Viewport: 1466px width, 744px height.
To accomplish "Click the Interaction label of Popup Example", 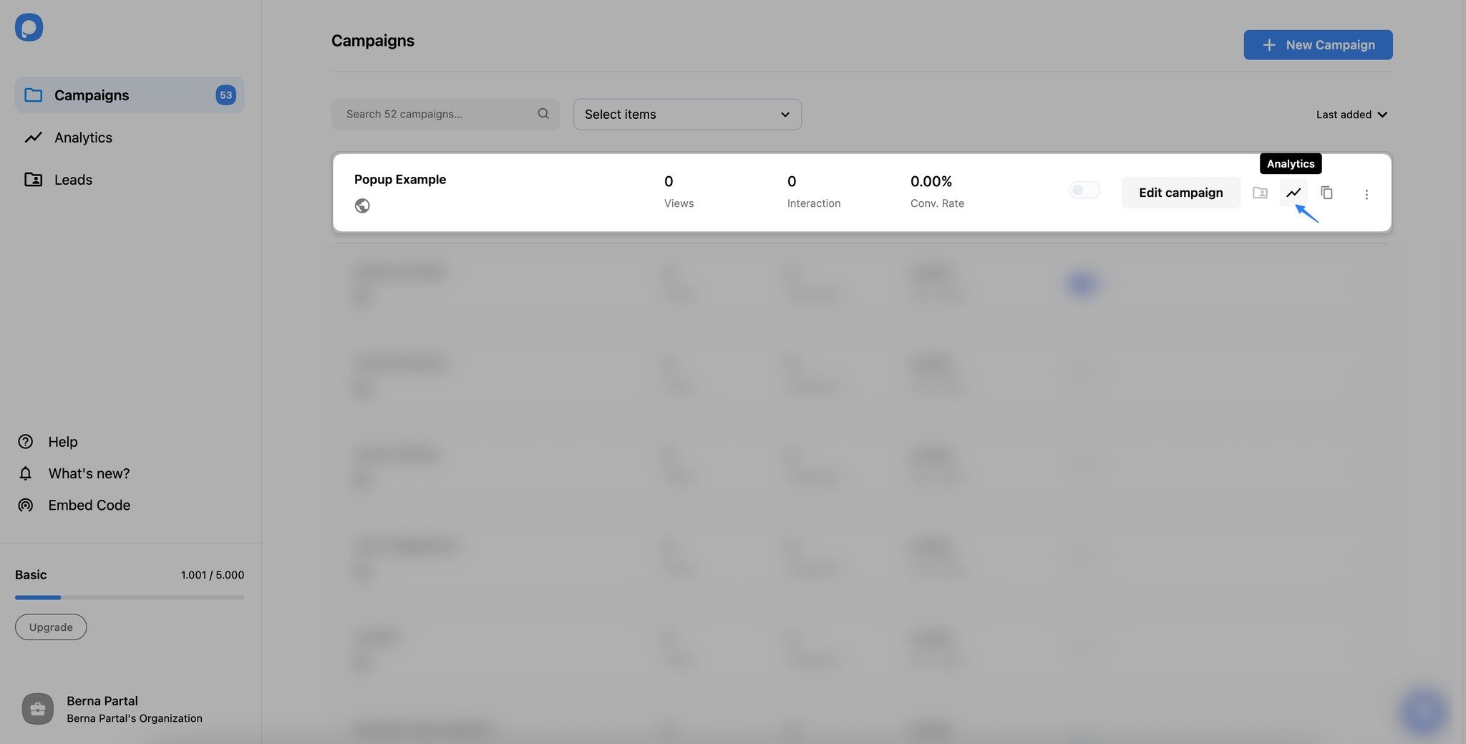I will (814, 203).
